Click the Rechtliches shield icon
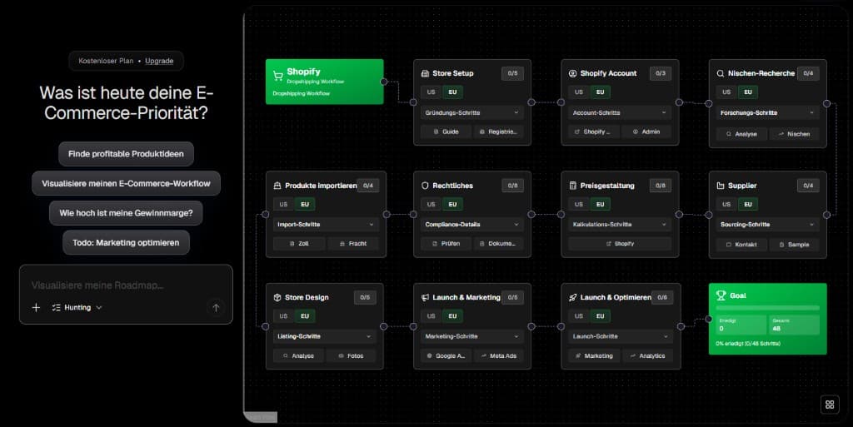Viewport: 853px width, 427px height. tap(426, 186)
